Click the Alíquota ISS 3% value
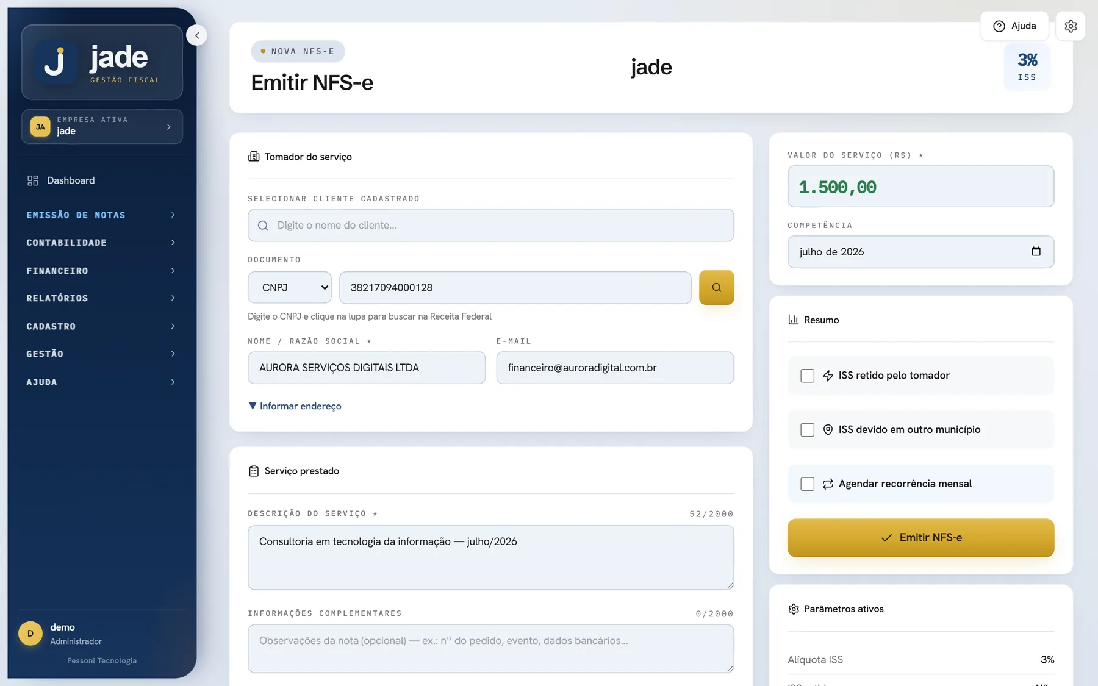 coord(1047,660)
